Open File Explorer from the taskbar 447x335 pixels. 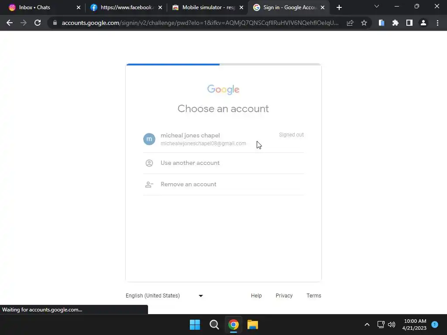[253, 325]
